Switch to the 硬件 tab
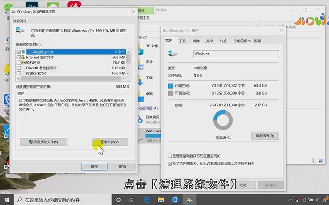Viewport: 329px width, 205px height. point(196,41)
